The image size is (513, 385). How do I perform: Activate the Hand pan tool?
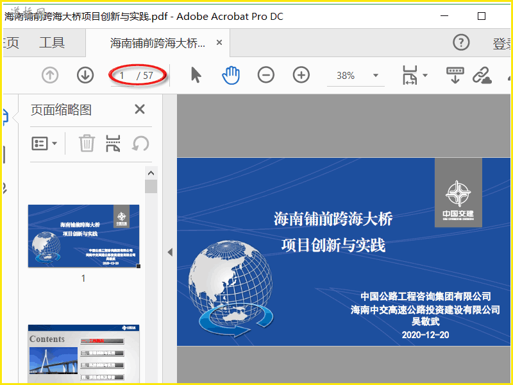click(231, 75)
